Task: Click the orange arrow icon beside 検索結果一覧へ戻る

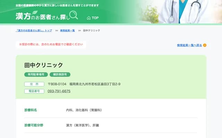Action: 205,45
